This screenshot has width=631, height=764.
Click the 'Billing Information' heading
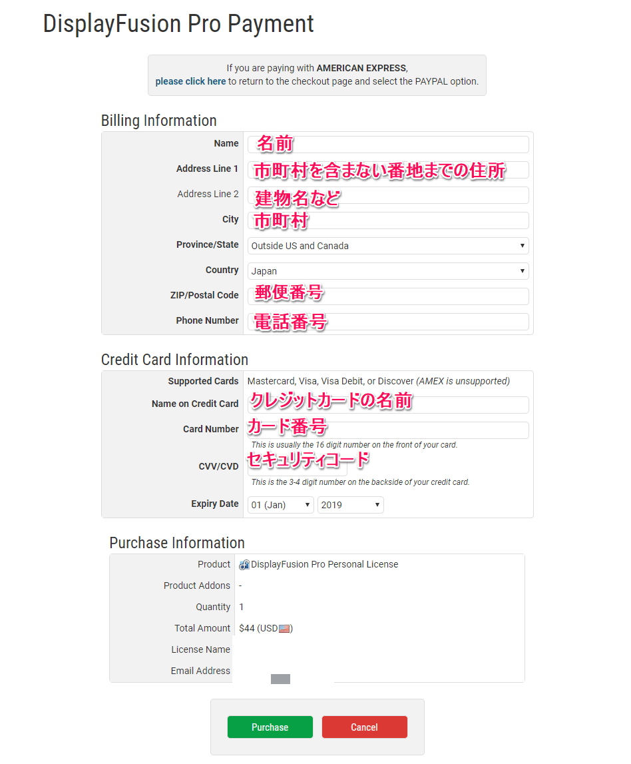click(158, 121)
